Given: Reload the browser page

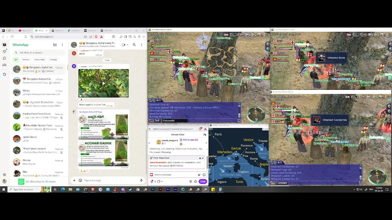Looking at the screenshot, I should [12, 37].
